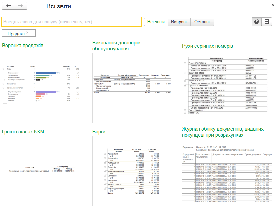
Task: Select the Всі звіти tab
Action: click(x=156, y=22)
